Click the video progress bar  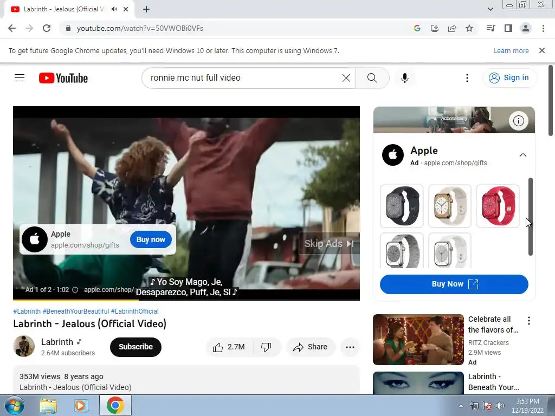pyautogui.click(x=186, y=300)
